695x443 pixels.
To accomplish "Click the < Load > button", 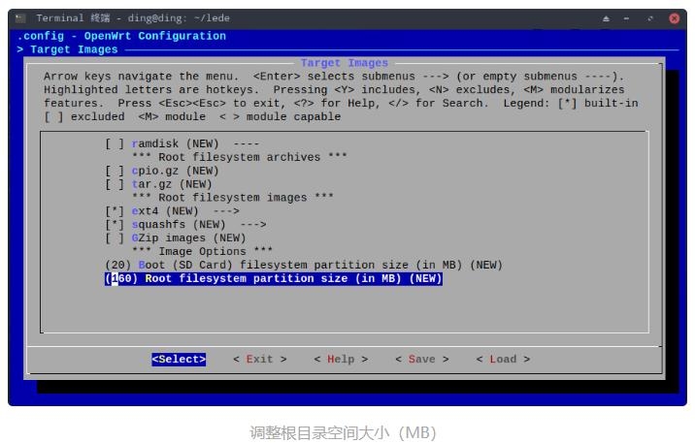I will click(x=503, y=359).
